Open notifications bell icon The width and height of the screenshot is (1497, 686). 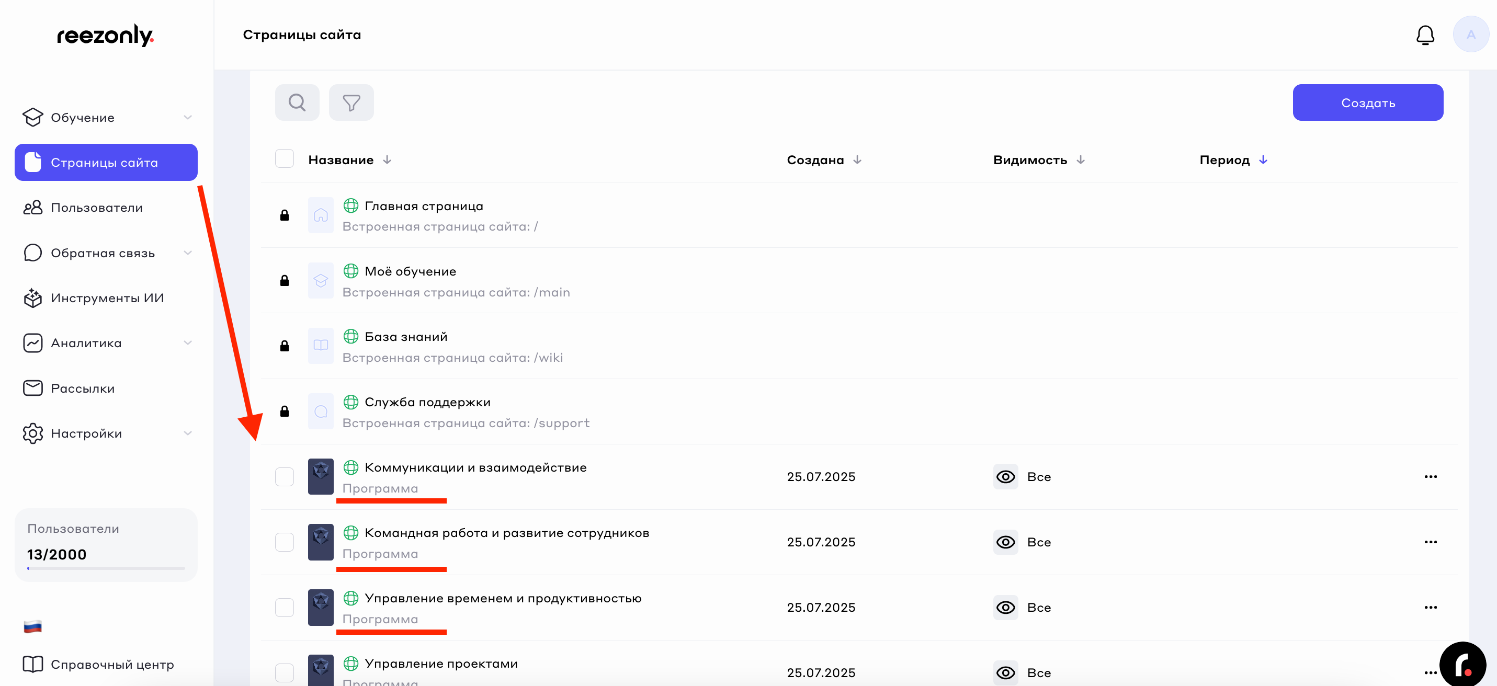1424,36
